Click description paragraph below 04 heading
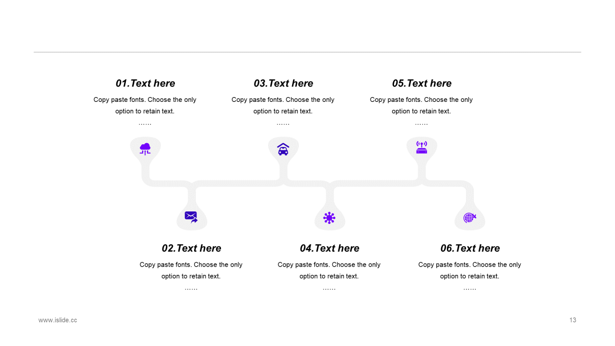 pos(329,276)
